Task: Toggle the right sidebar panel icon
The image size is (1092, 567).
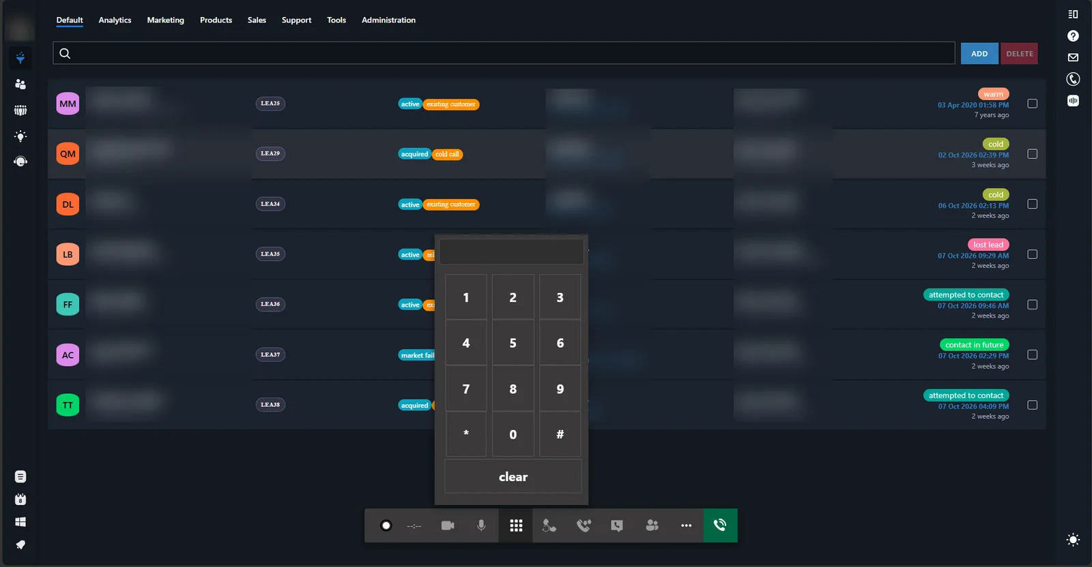Action: click(1073, 14)
